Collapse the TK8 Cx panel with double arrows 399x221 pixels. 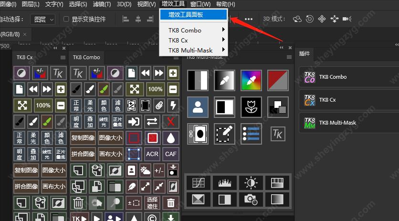(55, 48)
